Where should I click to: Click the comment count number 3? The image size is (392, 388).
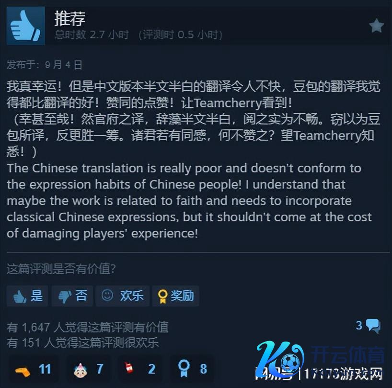[x=359, y=325]
